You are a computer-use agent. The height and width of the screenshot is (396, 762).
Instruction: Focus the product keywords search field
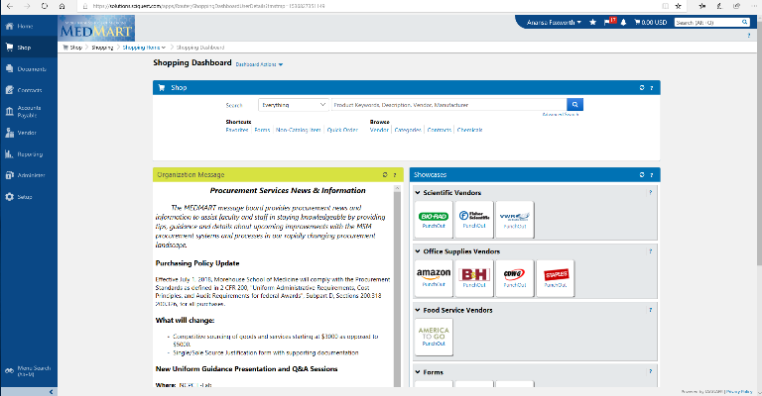tap(449, 105)
